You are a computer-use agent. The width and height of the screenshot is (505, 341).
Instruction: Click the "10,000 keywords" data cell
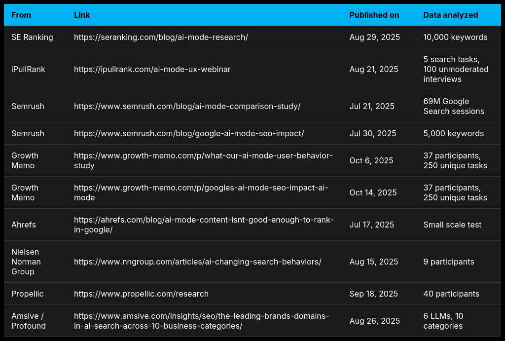tap(455, 38)
